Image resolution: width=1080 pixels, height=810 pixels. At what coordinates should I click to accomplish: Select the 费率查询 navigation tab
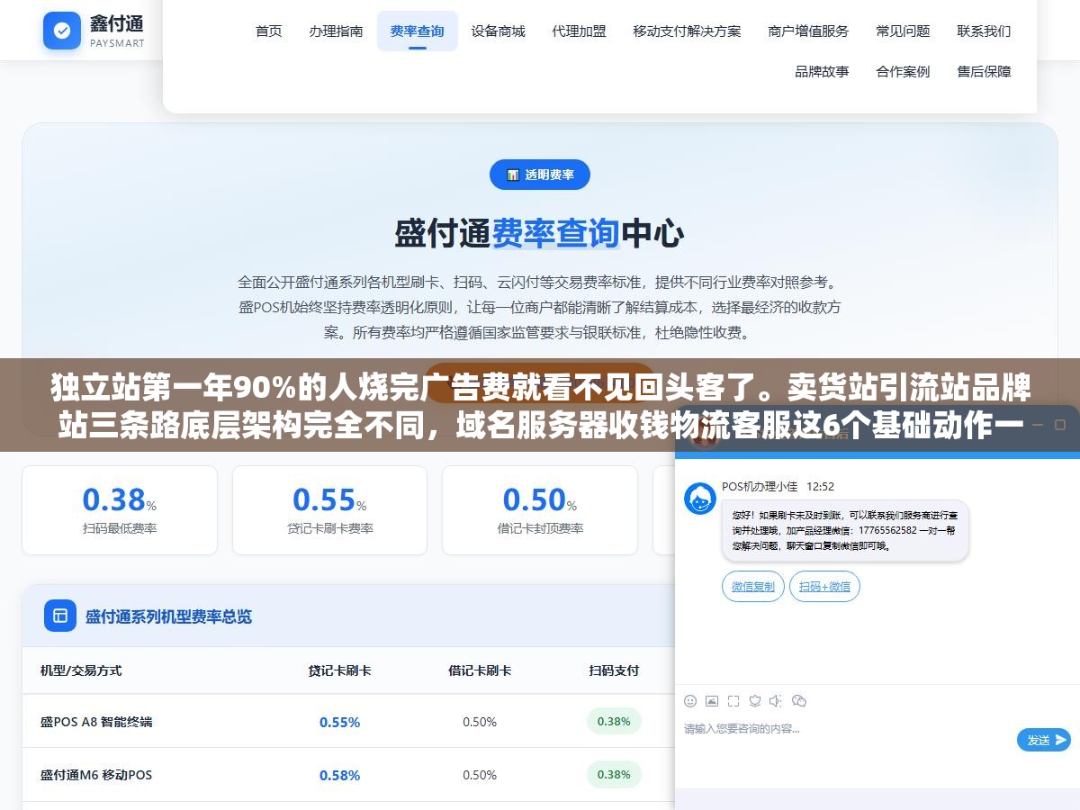[x=417, y=31]
